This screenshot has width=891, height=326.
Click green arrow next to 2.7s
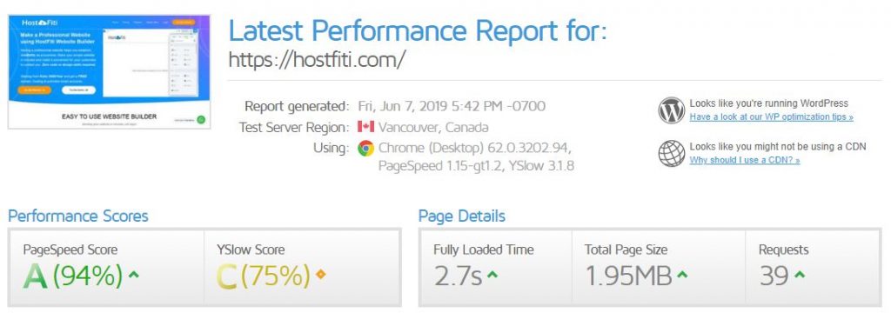pos(492,275)
